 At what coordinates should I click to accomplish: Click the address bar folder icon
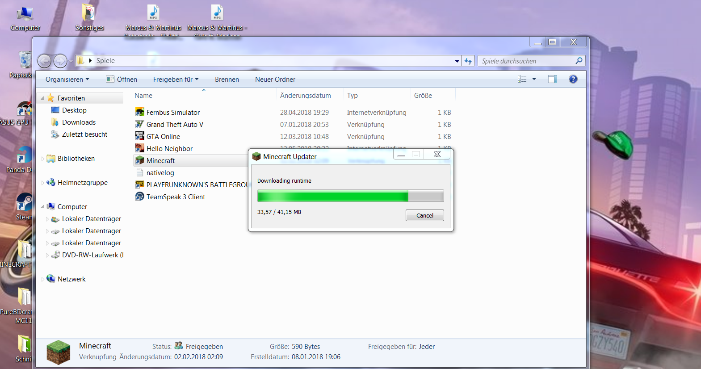[80, 61]
